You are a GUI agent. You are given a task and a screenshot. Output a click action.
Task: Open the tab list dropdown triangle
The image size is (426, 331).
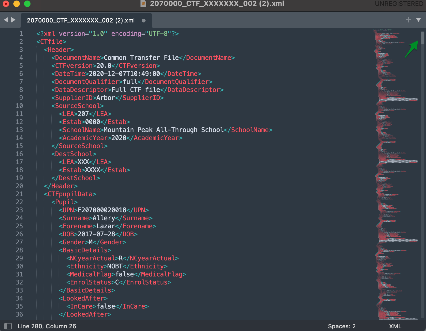[419, 20]
